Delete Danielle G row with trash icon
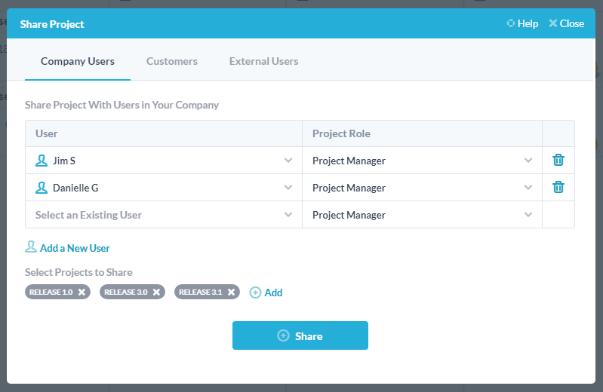 (x=558, y=187)
